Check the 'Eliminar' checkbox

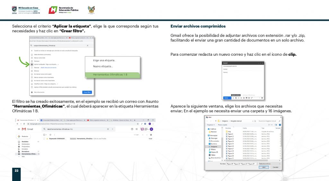click(x=32, y=71)
